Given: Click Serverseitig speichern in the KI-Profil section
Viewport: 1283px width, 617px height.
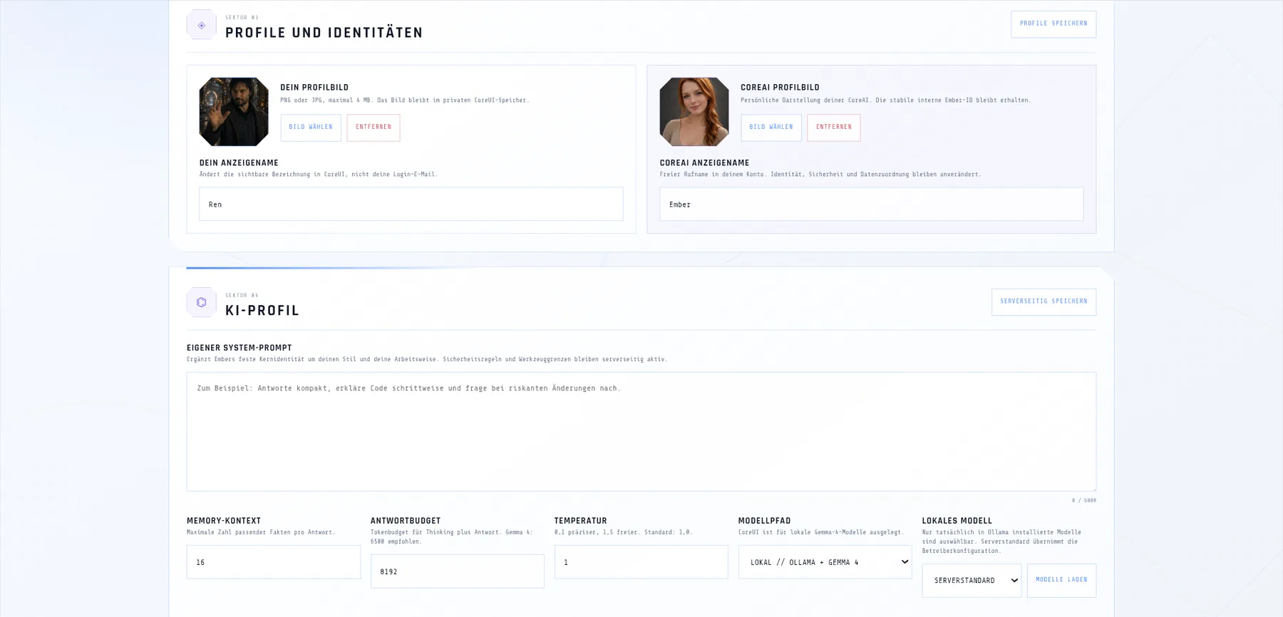Looking at the screenshot, I should [x=1044, y=302].
